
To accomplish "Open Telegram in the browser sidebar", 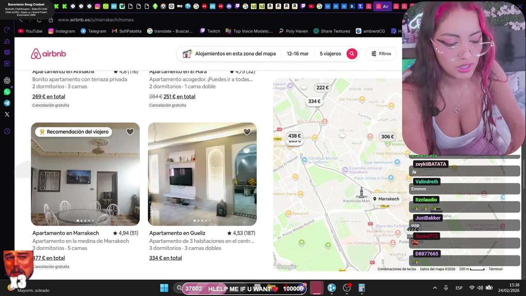I will 7,103.
